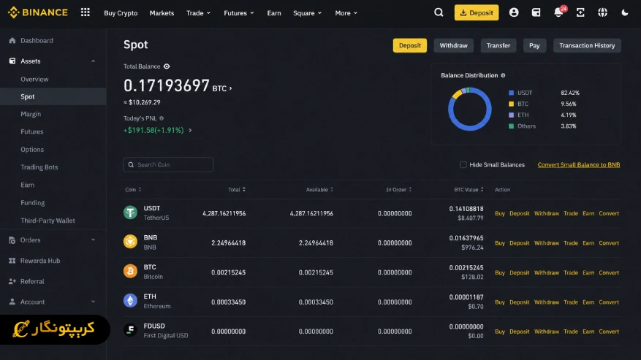This screenshot has width=641, height=360.
Task: Open the apps grid menu icon
Action: 85,12
